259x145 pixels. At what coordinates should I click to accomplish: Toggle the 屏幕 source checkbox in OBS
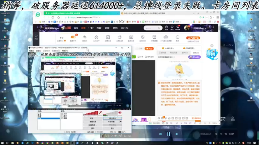62,118
